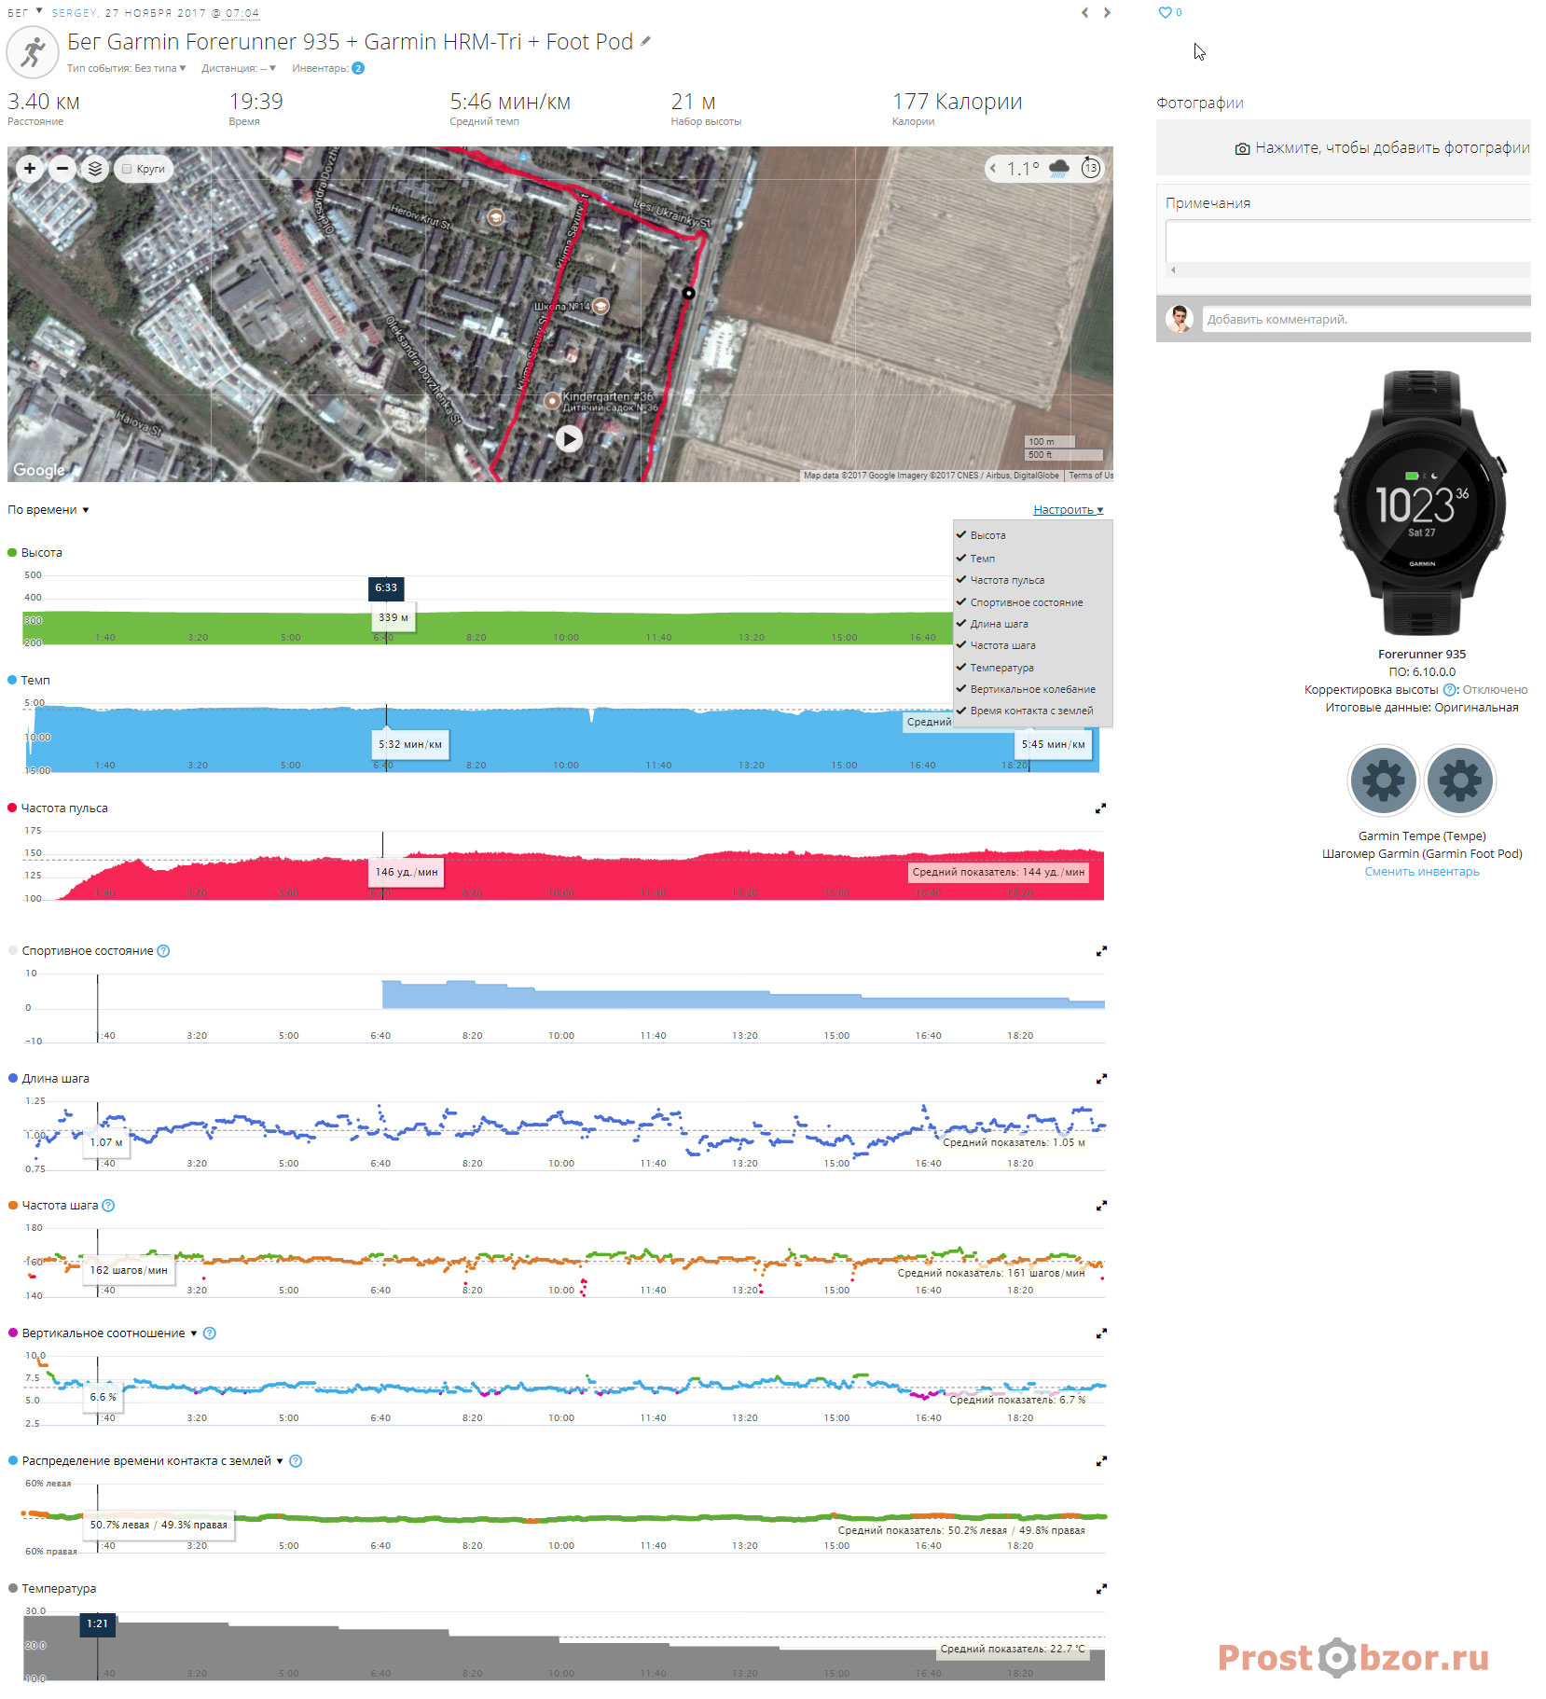
Task: Go to the next activity arrow
Action: point(1107,13)
